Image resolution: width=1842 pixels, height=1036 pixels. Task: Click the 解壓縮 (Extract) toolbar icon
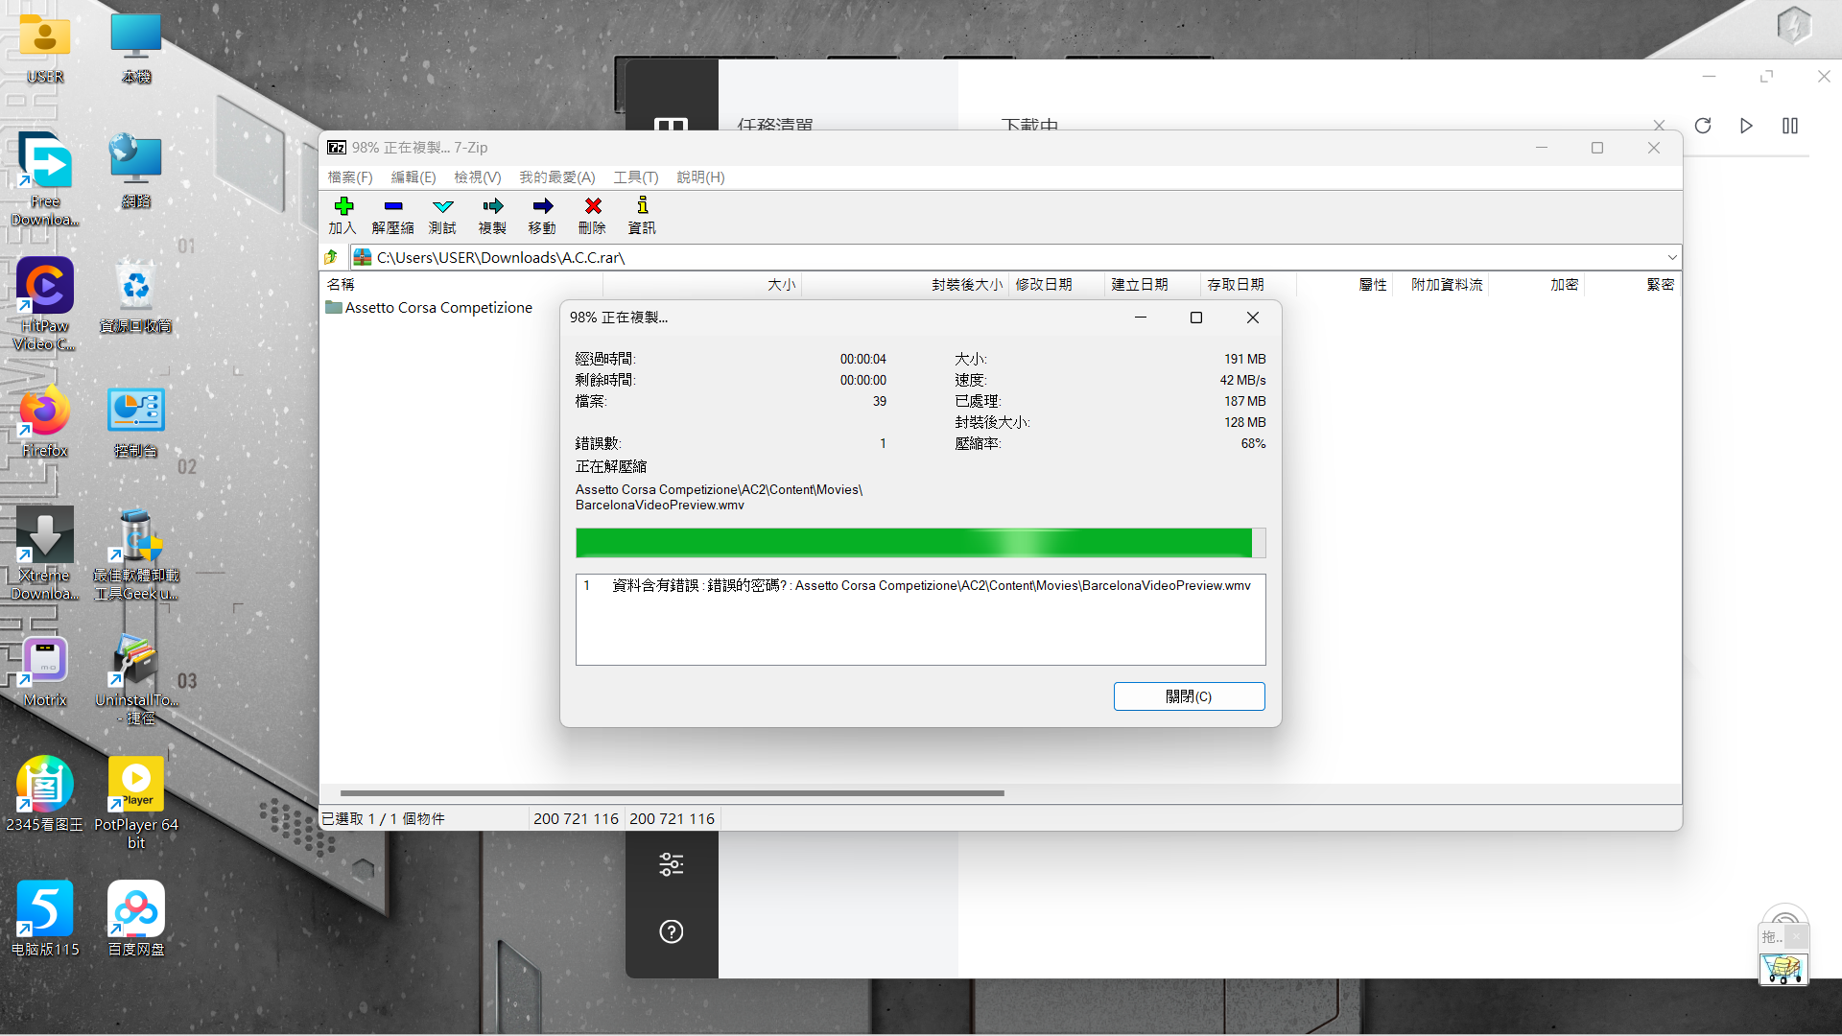point(392,206)
